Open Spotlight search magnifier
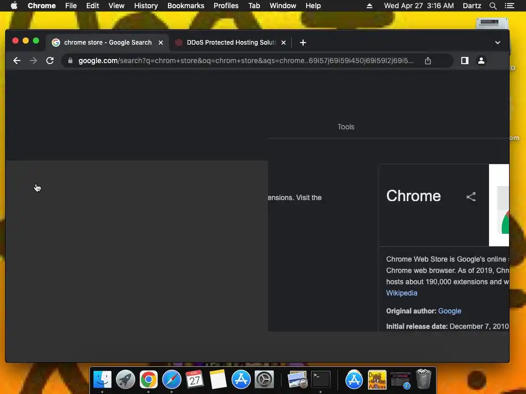The image size is (526, 394). coord(493,6)
